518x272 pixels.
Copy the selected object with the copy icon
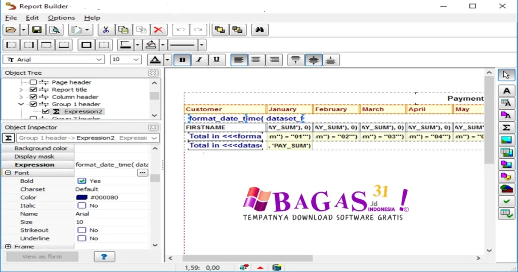[x=123, y=30]
